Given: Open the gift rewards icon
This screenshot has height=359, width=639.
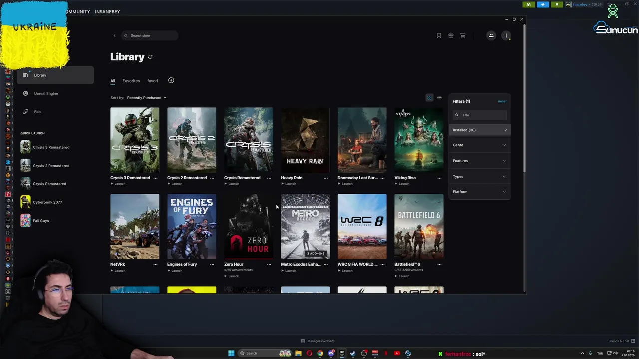Looking at the screenshot, I should [451, 35].
